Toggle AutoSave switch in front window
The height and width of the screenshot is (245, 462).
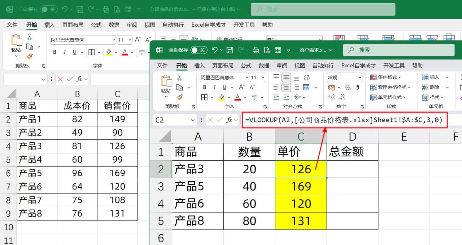pos(199,50)
